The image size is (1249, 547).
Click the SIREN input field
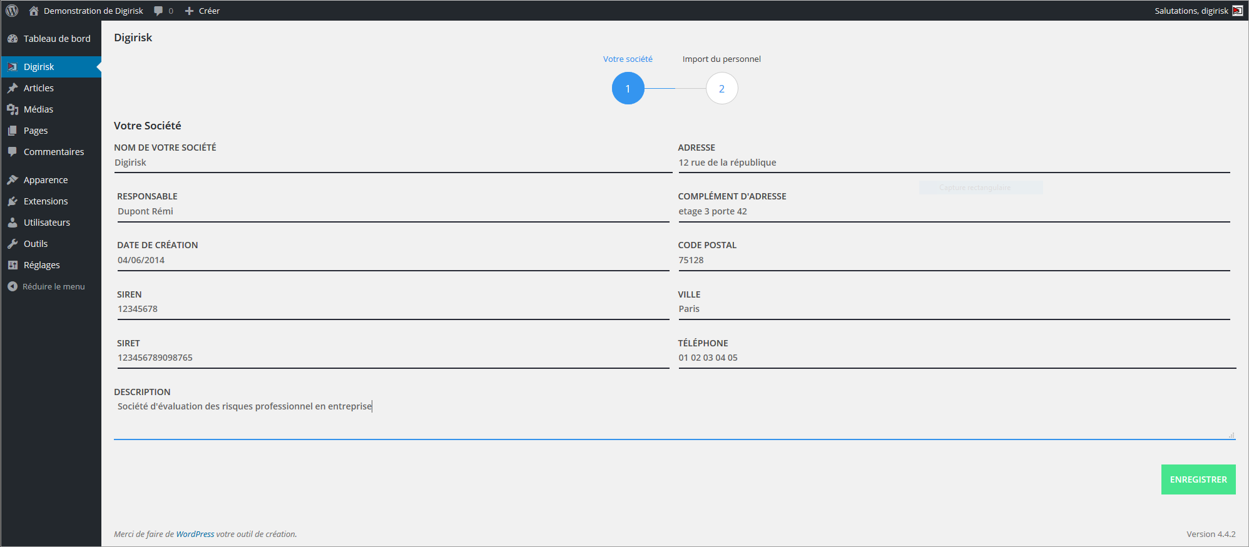click(x=393, y=309)
